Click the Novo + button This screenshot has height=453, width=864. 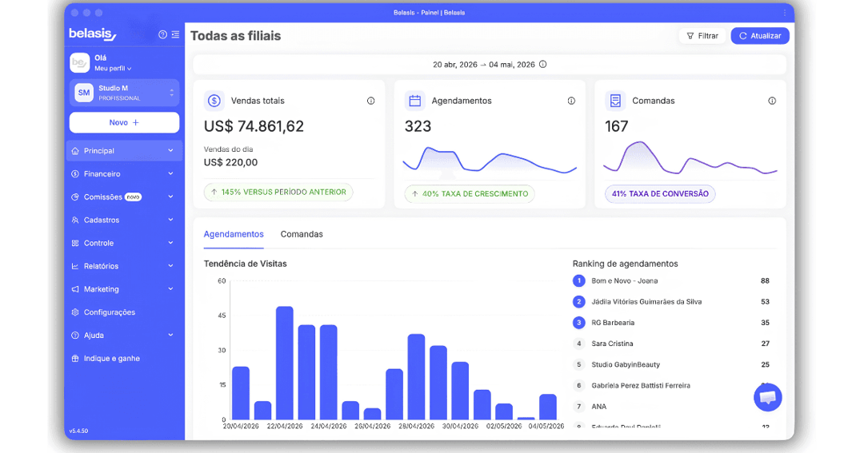(x=124, y=123)
